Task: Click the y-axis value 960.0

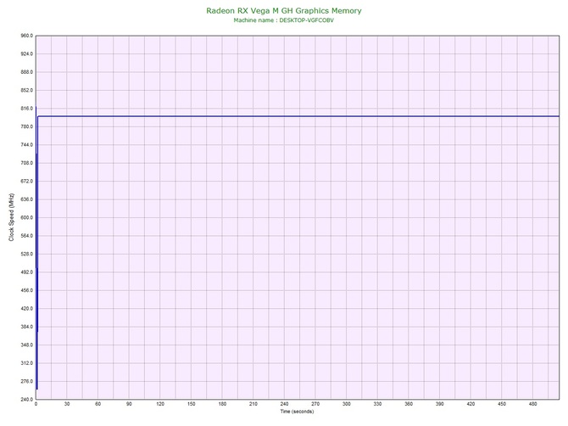Action: point(27,36)
